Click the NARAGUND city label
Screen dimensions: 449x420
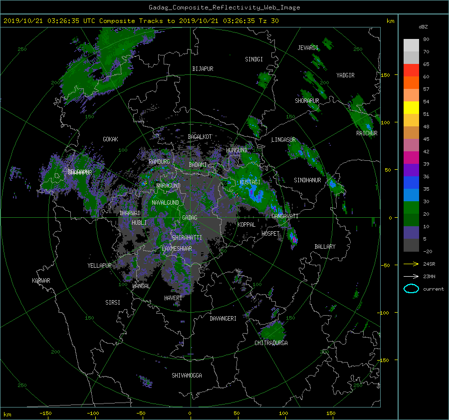coord(169,185)
